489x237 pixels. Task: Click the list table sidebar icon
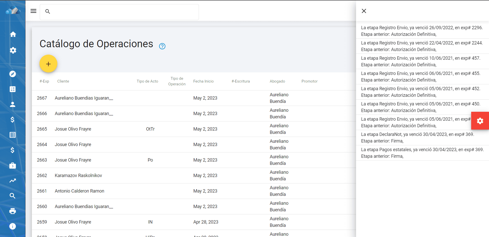[13, 135]
